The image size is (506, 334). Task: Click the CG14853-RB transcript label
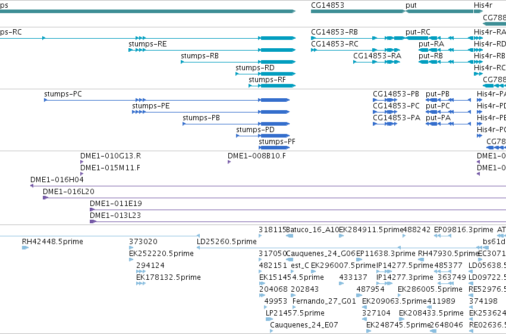pyautogui.click(x=334, y=32)
